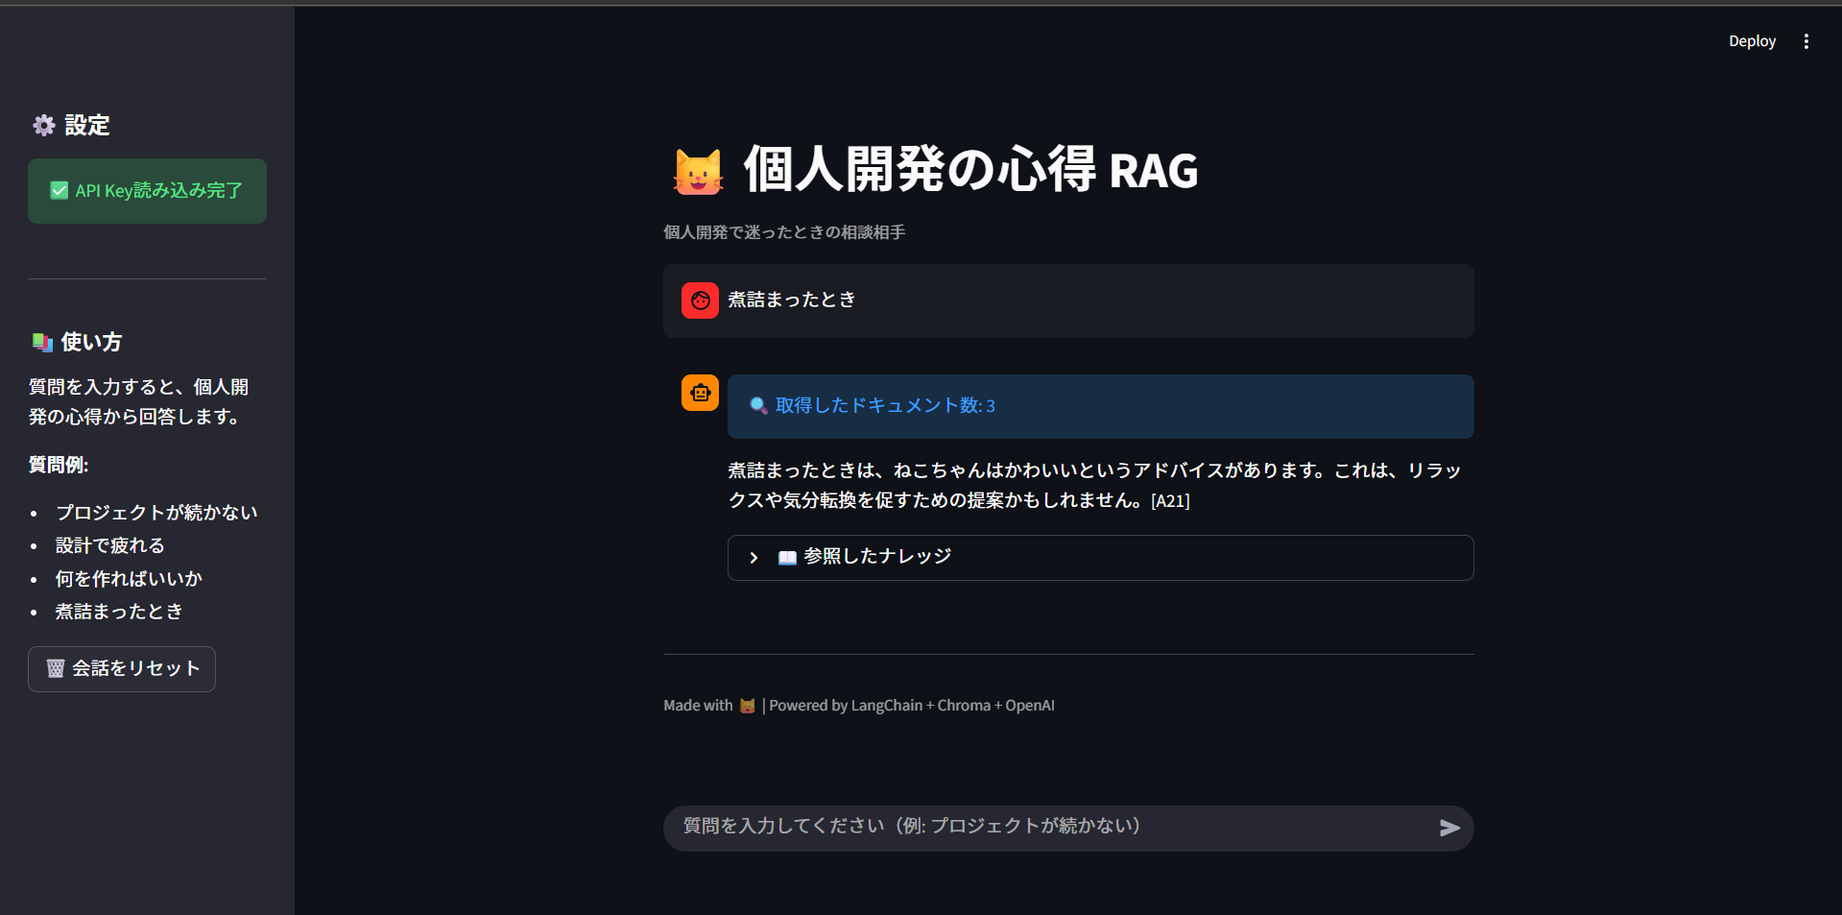
Task: Click the magnifier icon in the documents banner
Action: tap(756, 405)
